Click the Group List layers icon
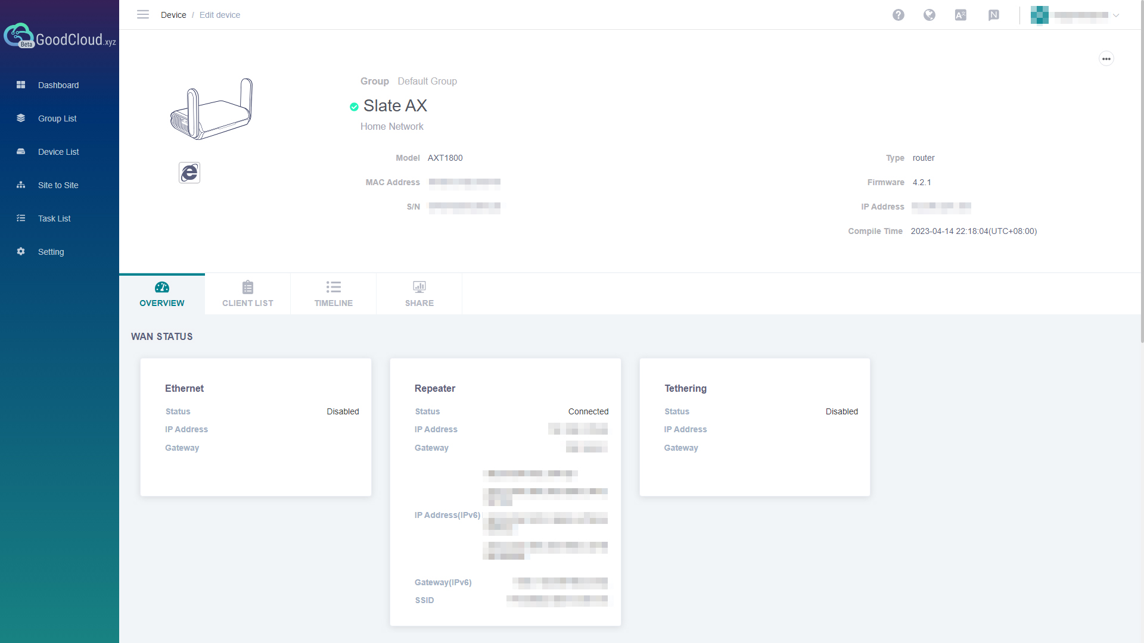Viewport: 1144px width, 643px height. (21, 118)
